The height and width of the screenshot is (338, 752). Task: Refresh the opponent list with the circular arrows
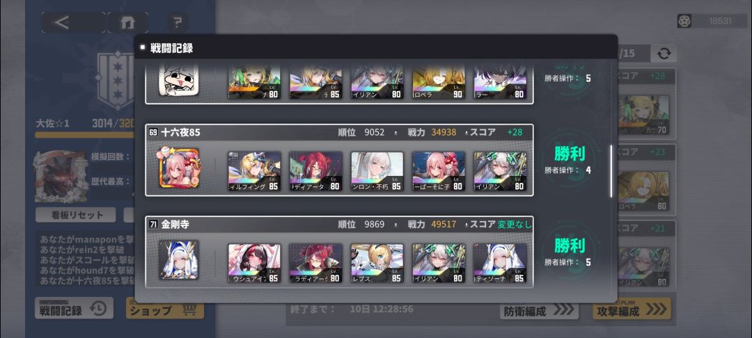point(664,54)
